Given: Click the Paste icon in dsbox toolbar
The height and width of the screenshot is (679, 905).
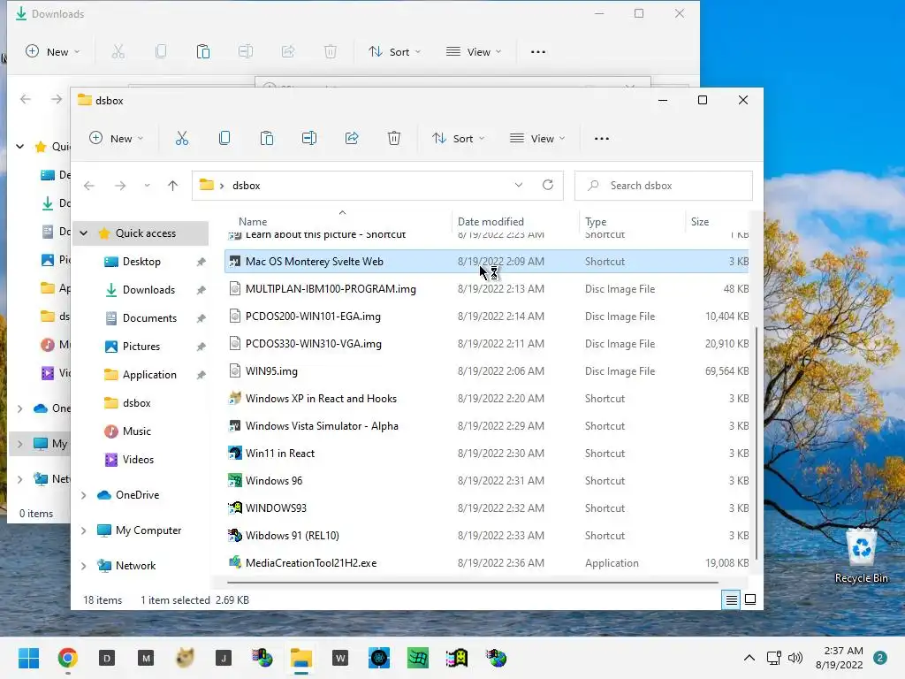Looking at the screenshot, I should (267, 139).
